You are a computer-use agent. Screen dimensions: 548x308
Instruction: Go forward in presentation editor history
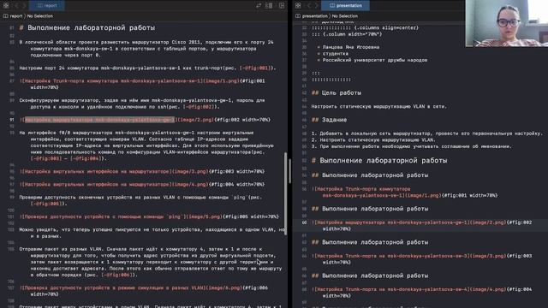316,6
